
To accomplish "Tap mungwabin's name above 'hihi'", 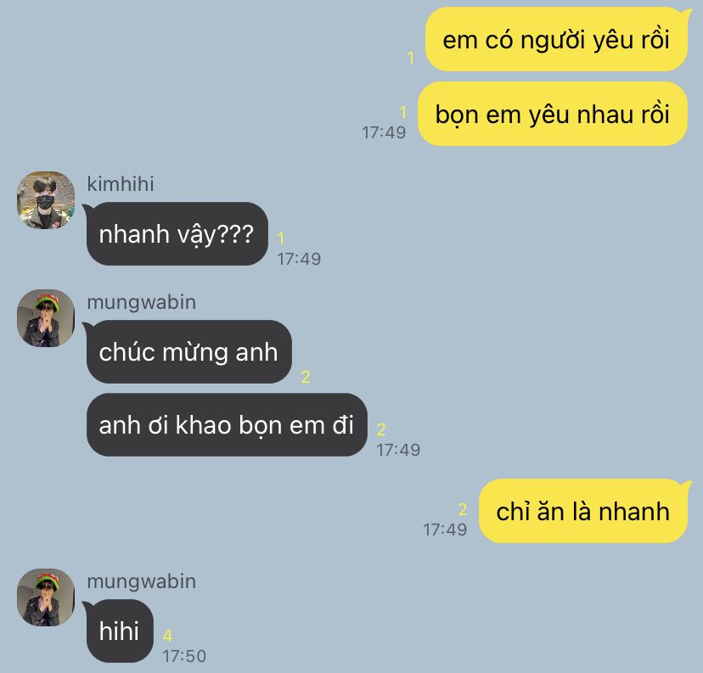I will point(141,581).
